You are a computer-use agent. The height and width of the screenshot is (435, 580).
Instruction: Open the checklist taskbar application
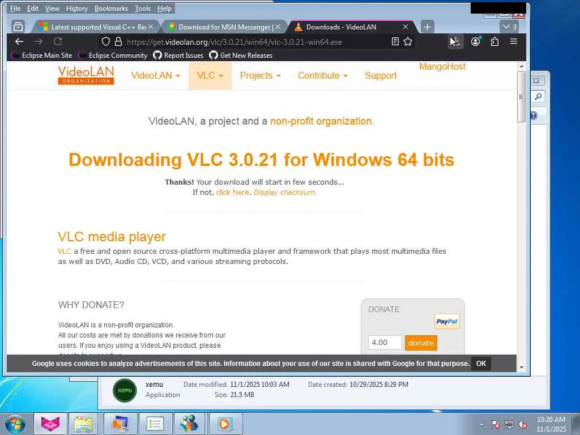pyautogui.click(x=155, y=424)
